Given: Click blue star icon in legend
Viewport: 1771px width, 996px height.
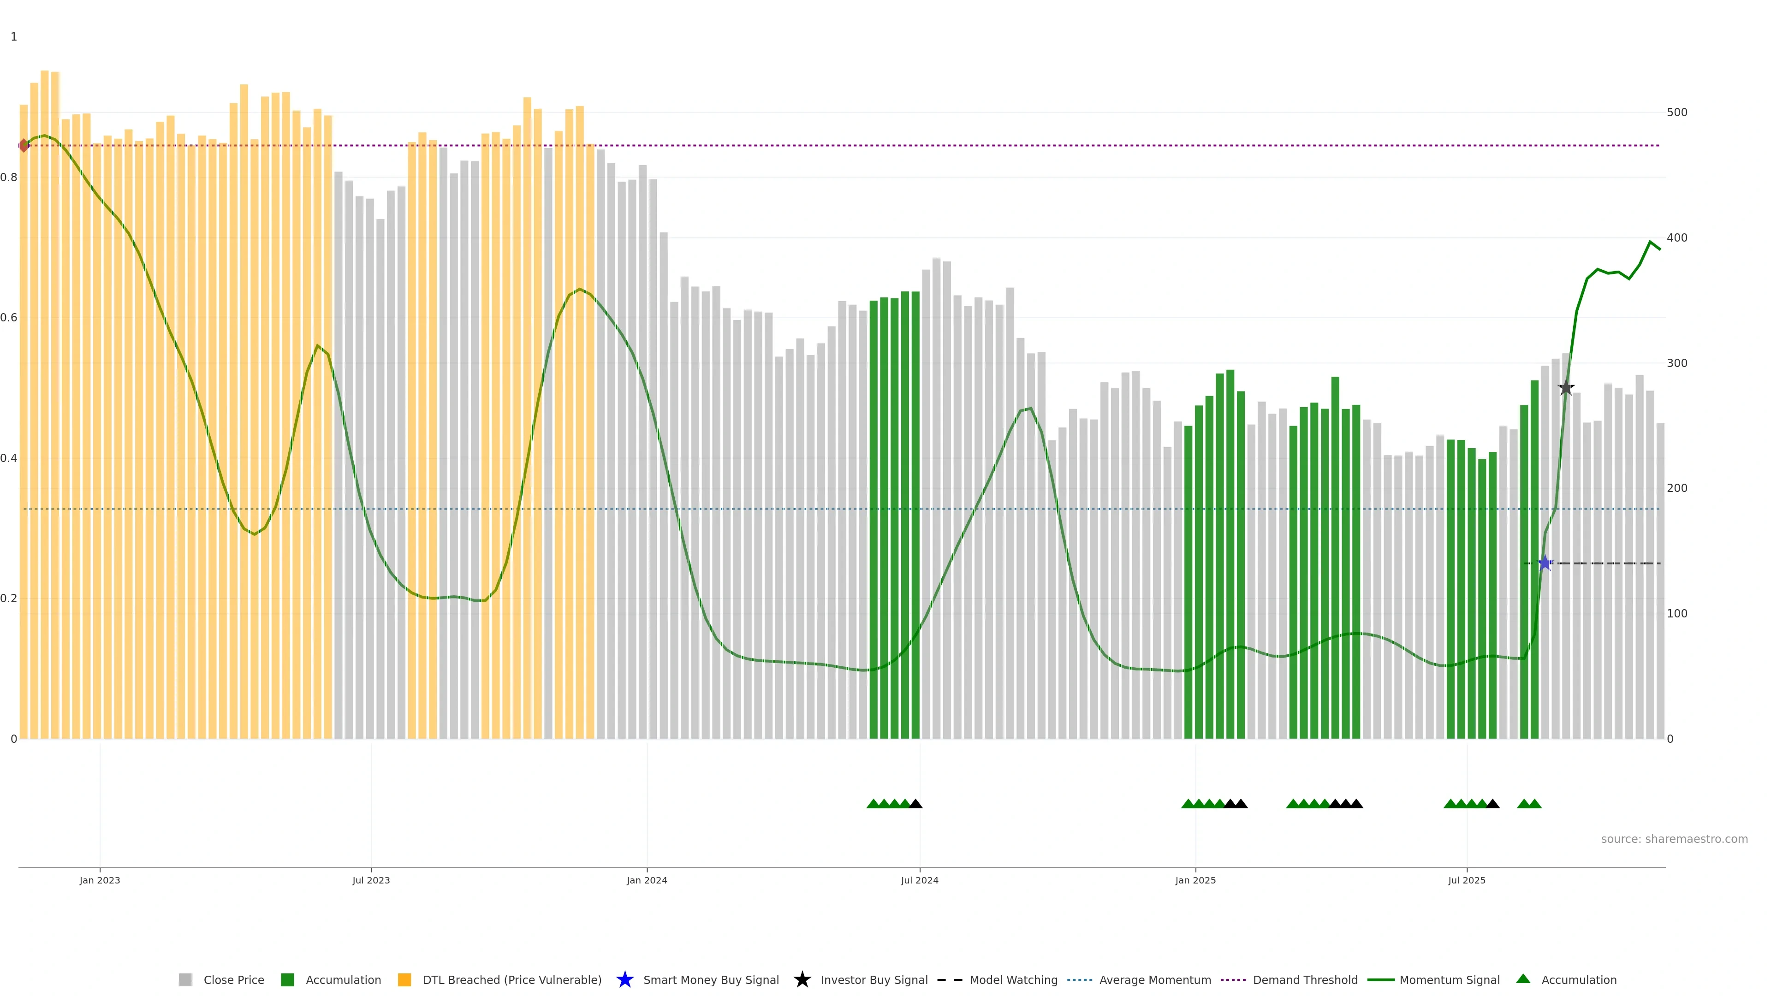Looking at the screenshot, I should 624,979.
